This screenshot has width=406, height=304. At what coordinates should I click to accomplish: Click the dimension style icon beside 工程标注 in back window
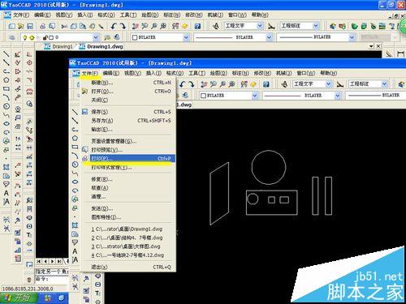coord(271,26)
